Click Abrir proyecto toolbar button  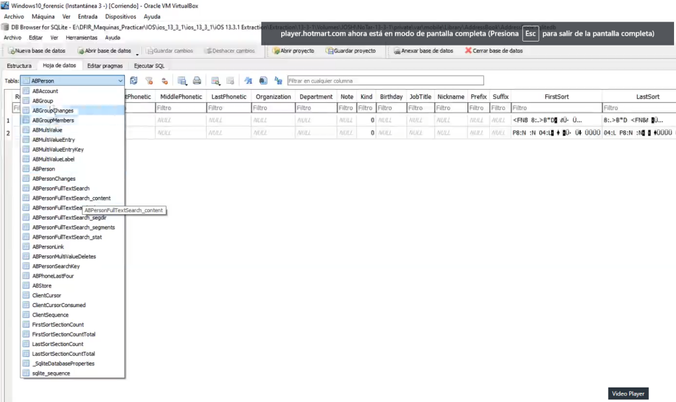(x=294, y=51)
